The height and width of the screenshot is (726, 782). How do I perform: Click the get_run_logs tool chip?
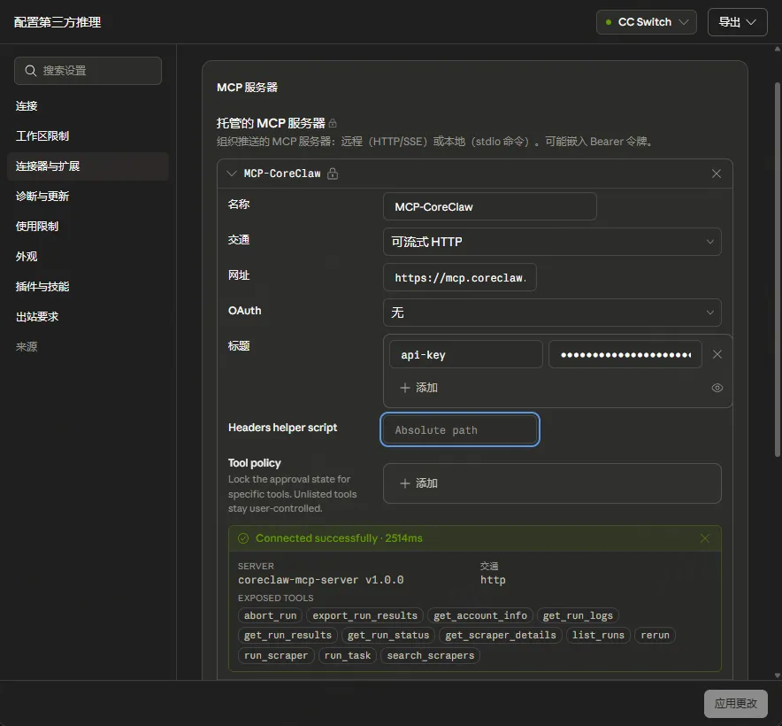(x=578, y=615)
